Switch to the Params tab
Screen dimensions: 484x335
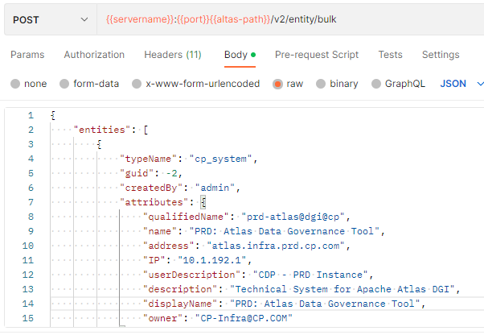pos(27,55)
